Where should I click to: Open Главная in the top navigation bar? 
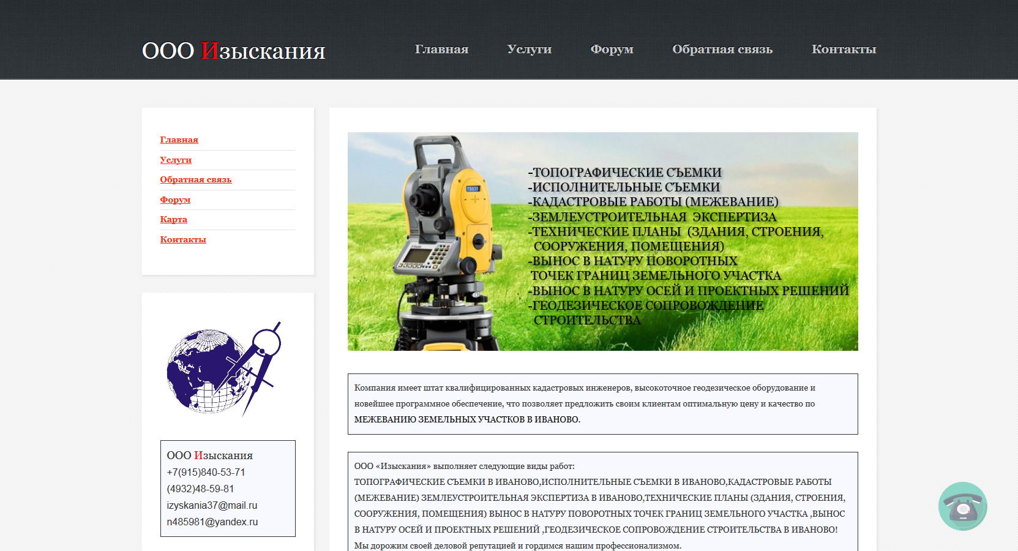click(x=441, y=49)
